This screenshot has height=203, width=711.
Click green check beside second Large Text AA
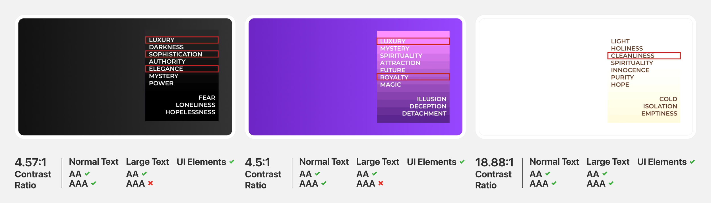374,173
